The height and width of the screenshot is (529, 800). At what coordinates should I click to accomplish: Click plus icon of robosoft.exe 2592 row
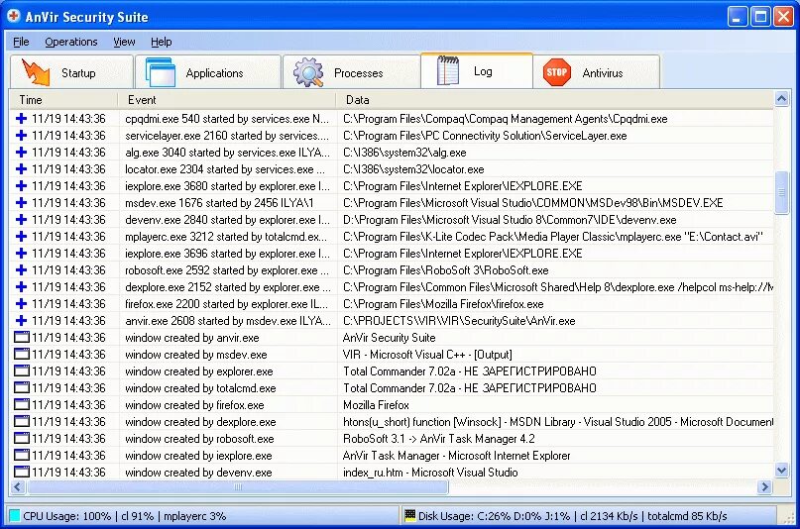pos(21,270)
